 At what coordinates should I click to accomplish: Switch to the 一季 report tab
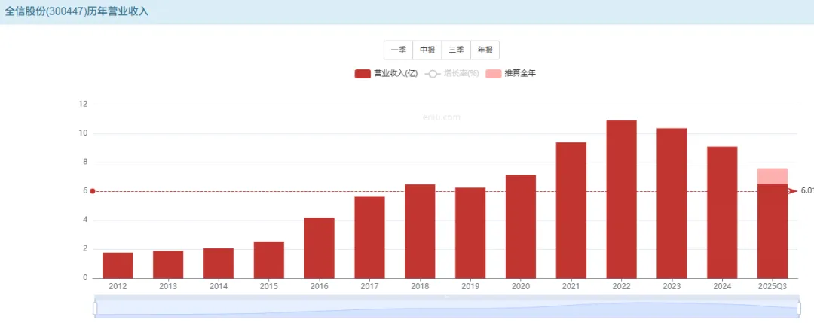point(398,50)
